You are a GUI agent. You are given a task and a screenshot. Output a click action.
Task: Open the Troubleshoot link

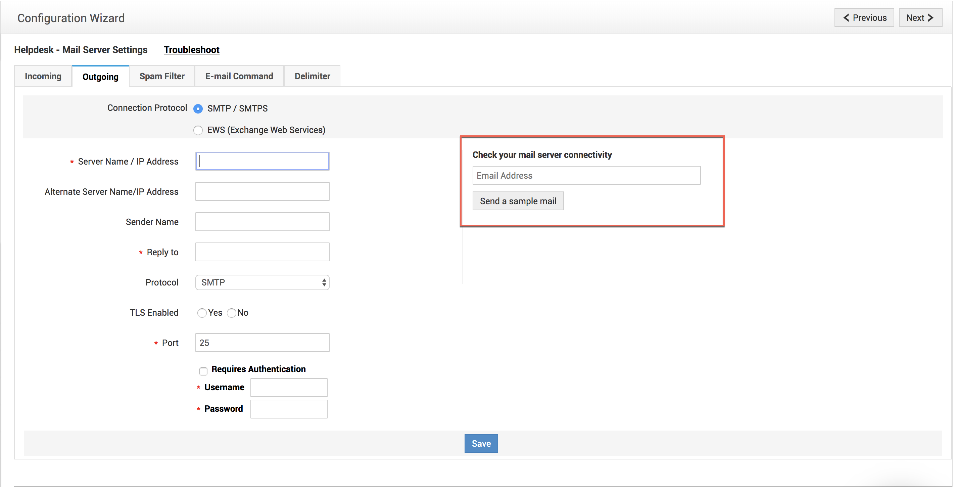191,50
